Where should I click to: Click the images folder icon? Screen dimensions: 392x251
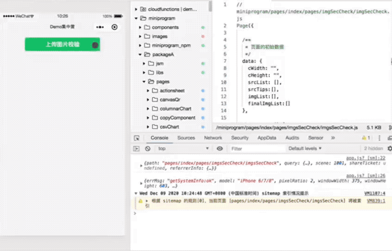[x=147, y=36]
